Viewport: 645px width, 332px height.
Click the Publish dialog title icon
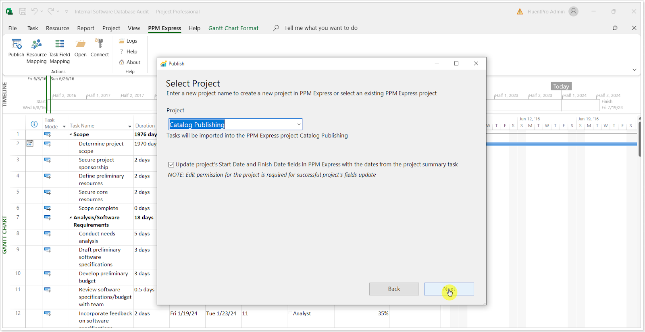(x=163, y=64)
